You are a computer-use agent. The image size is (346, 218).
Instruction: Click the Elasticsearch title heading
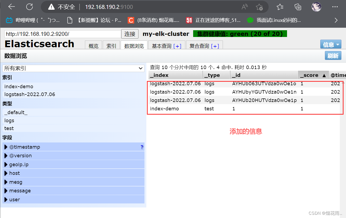coord(39,44)
